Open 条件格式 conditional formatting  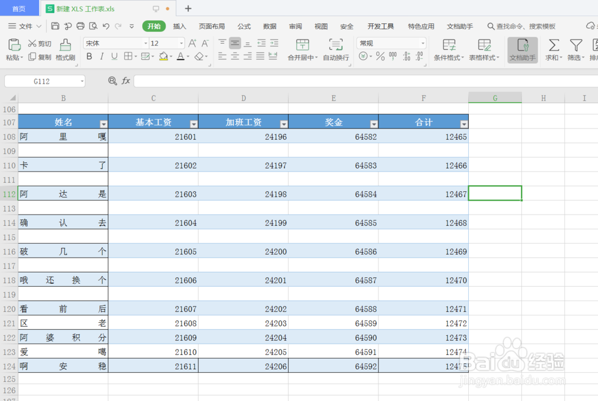click(x=449, y=50)
